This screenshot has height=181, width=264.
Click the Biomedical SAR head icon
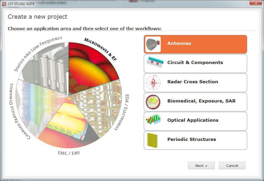click(x=153, y=102)
